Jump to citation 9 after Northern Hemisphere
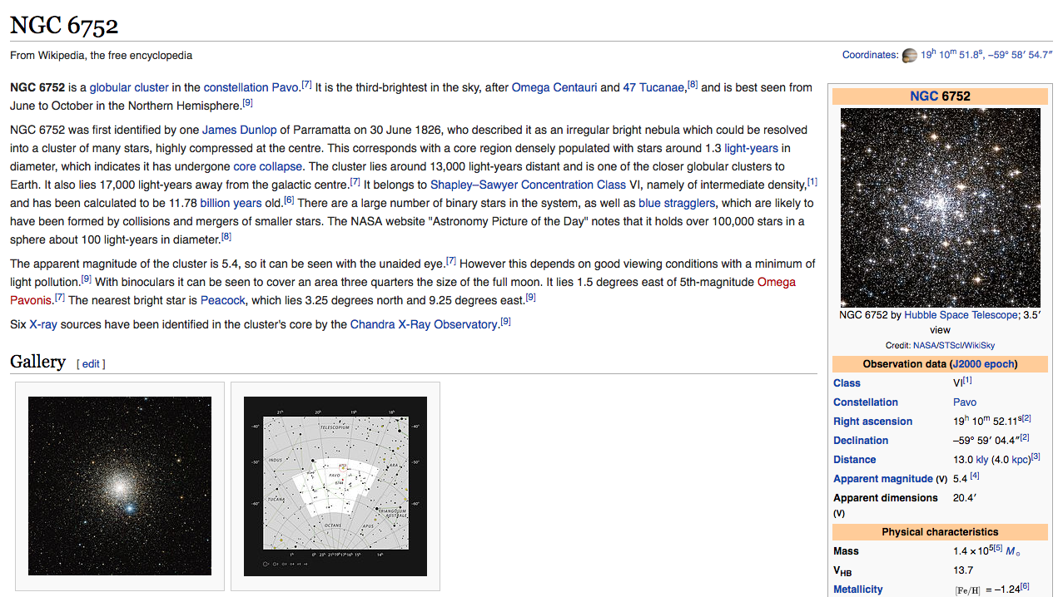The image size is (1063, 597). coord(247,103)
